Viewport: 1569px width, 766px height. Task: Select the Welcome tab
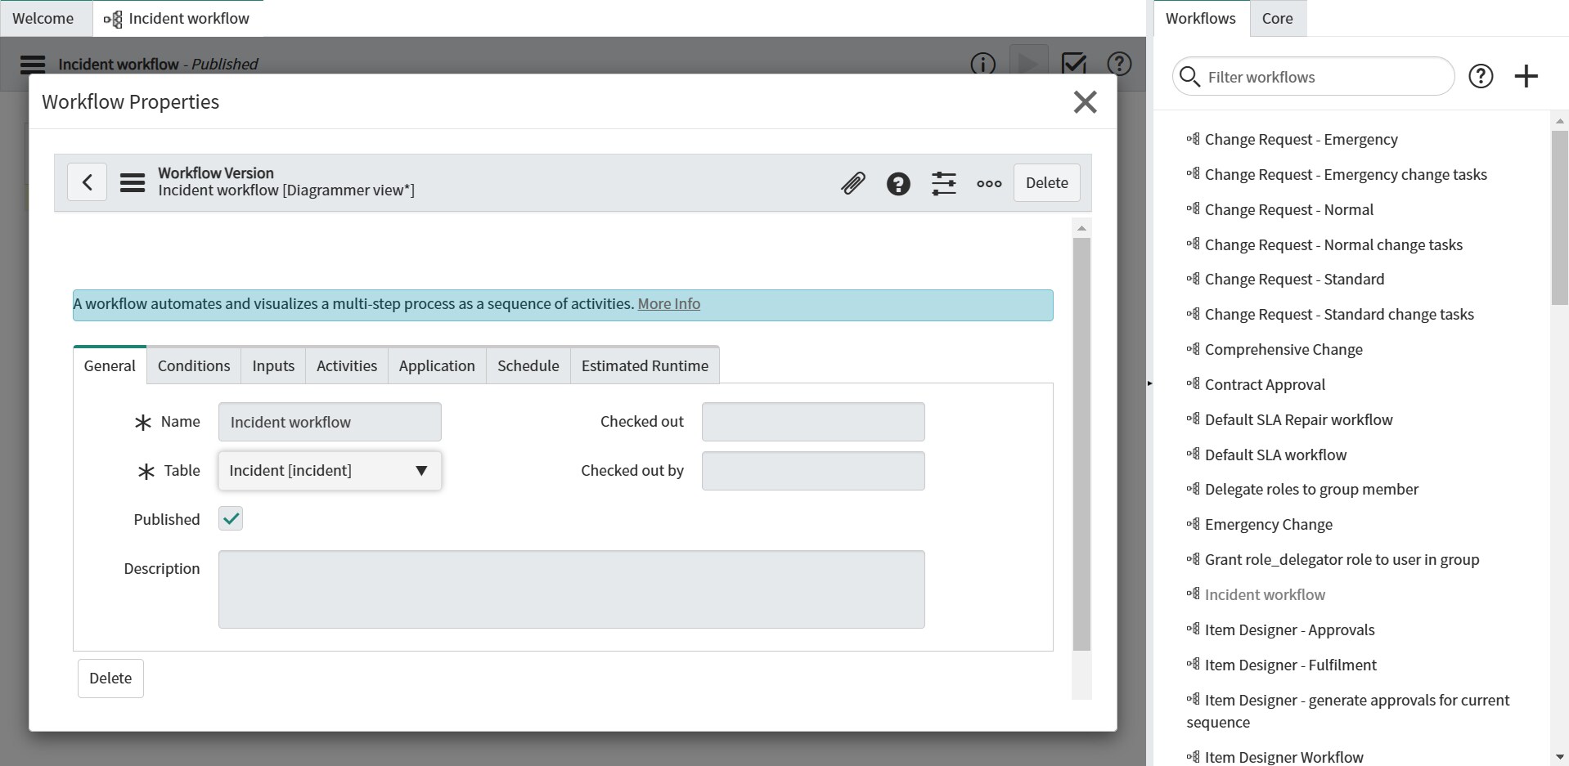tap(43, 18)
